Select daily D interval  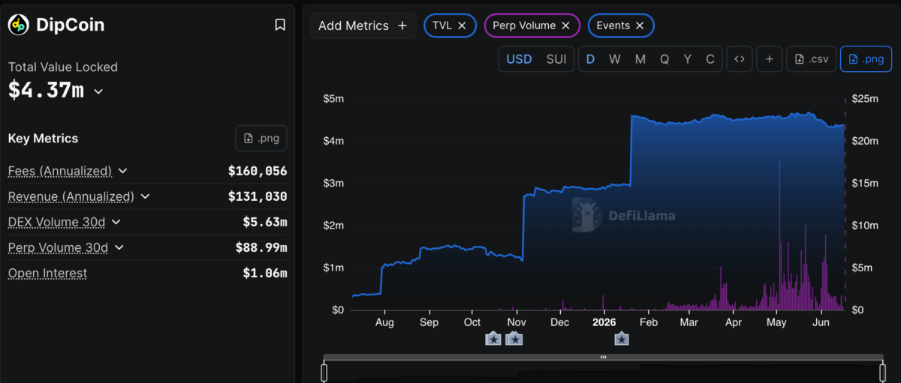click(x=590, y=59)
